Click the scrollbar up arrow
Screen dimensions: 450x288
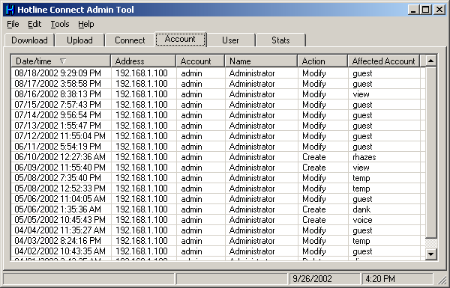click(x=430, y=61)
